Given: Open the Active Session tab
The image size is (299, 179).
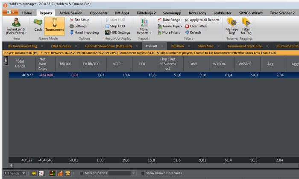Looking at the screenshot, I should click(71, 13).
